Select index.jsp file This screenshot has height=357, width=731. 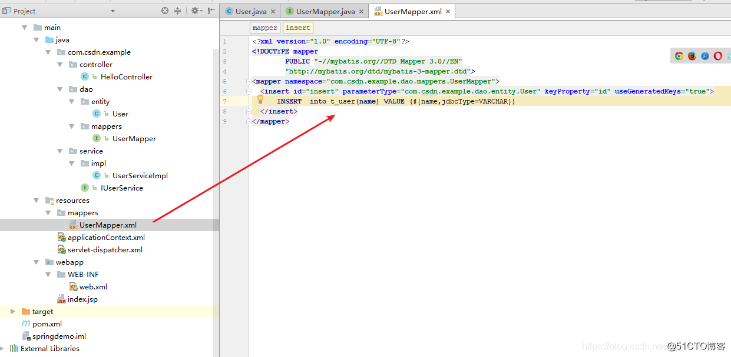point(82,299)
